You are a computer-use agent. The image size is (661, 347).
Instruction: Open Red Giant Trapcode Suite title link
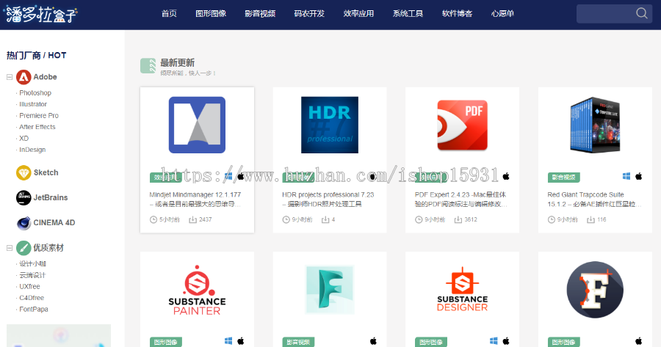tap(594, 200)
